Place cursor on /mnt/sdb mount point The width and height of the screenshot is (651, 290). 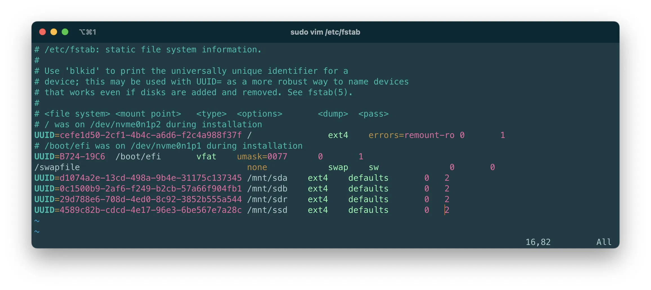[x=267, y=189]
